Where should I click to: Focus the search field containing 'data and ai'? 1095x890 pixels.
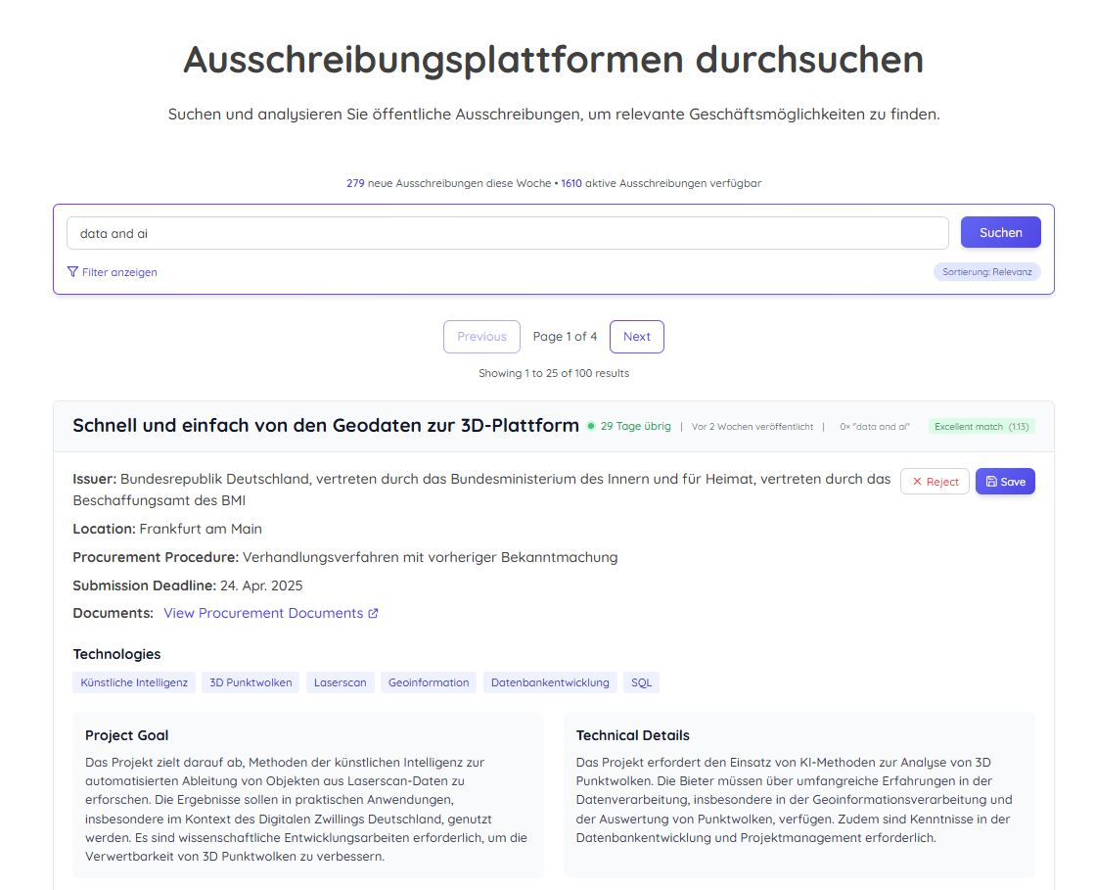[507, 233]
